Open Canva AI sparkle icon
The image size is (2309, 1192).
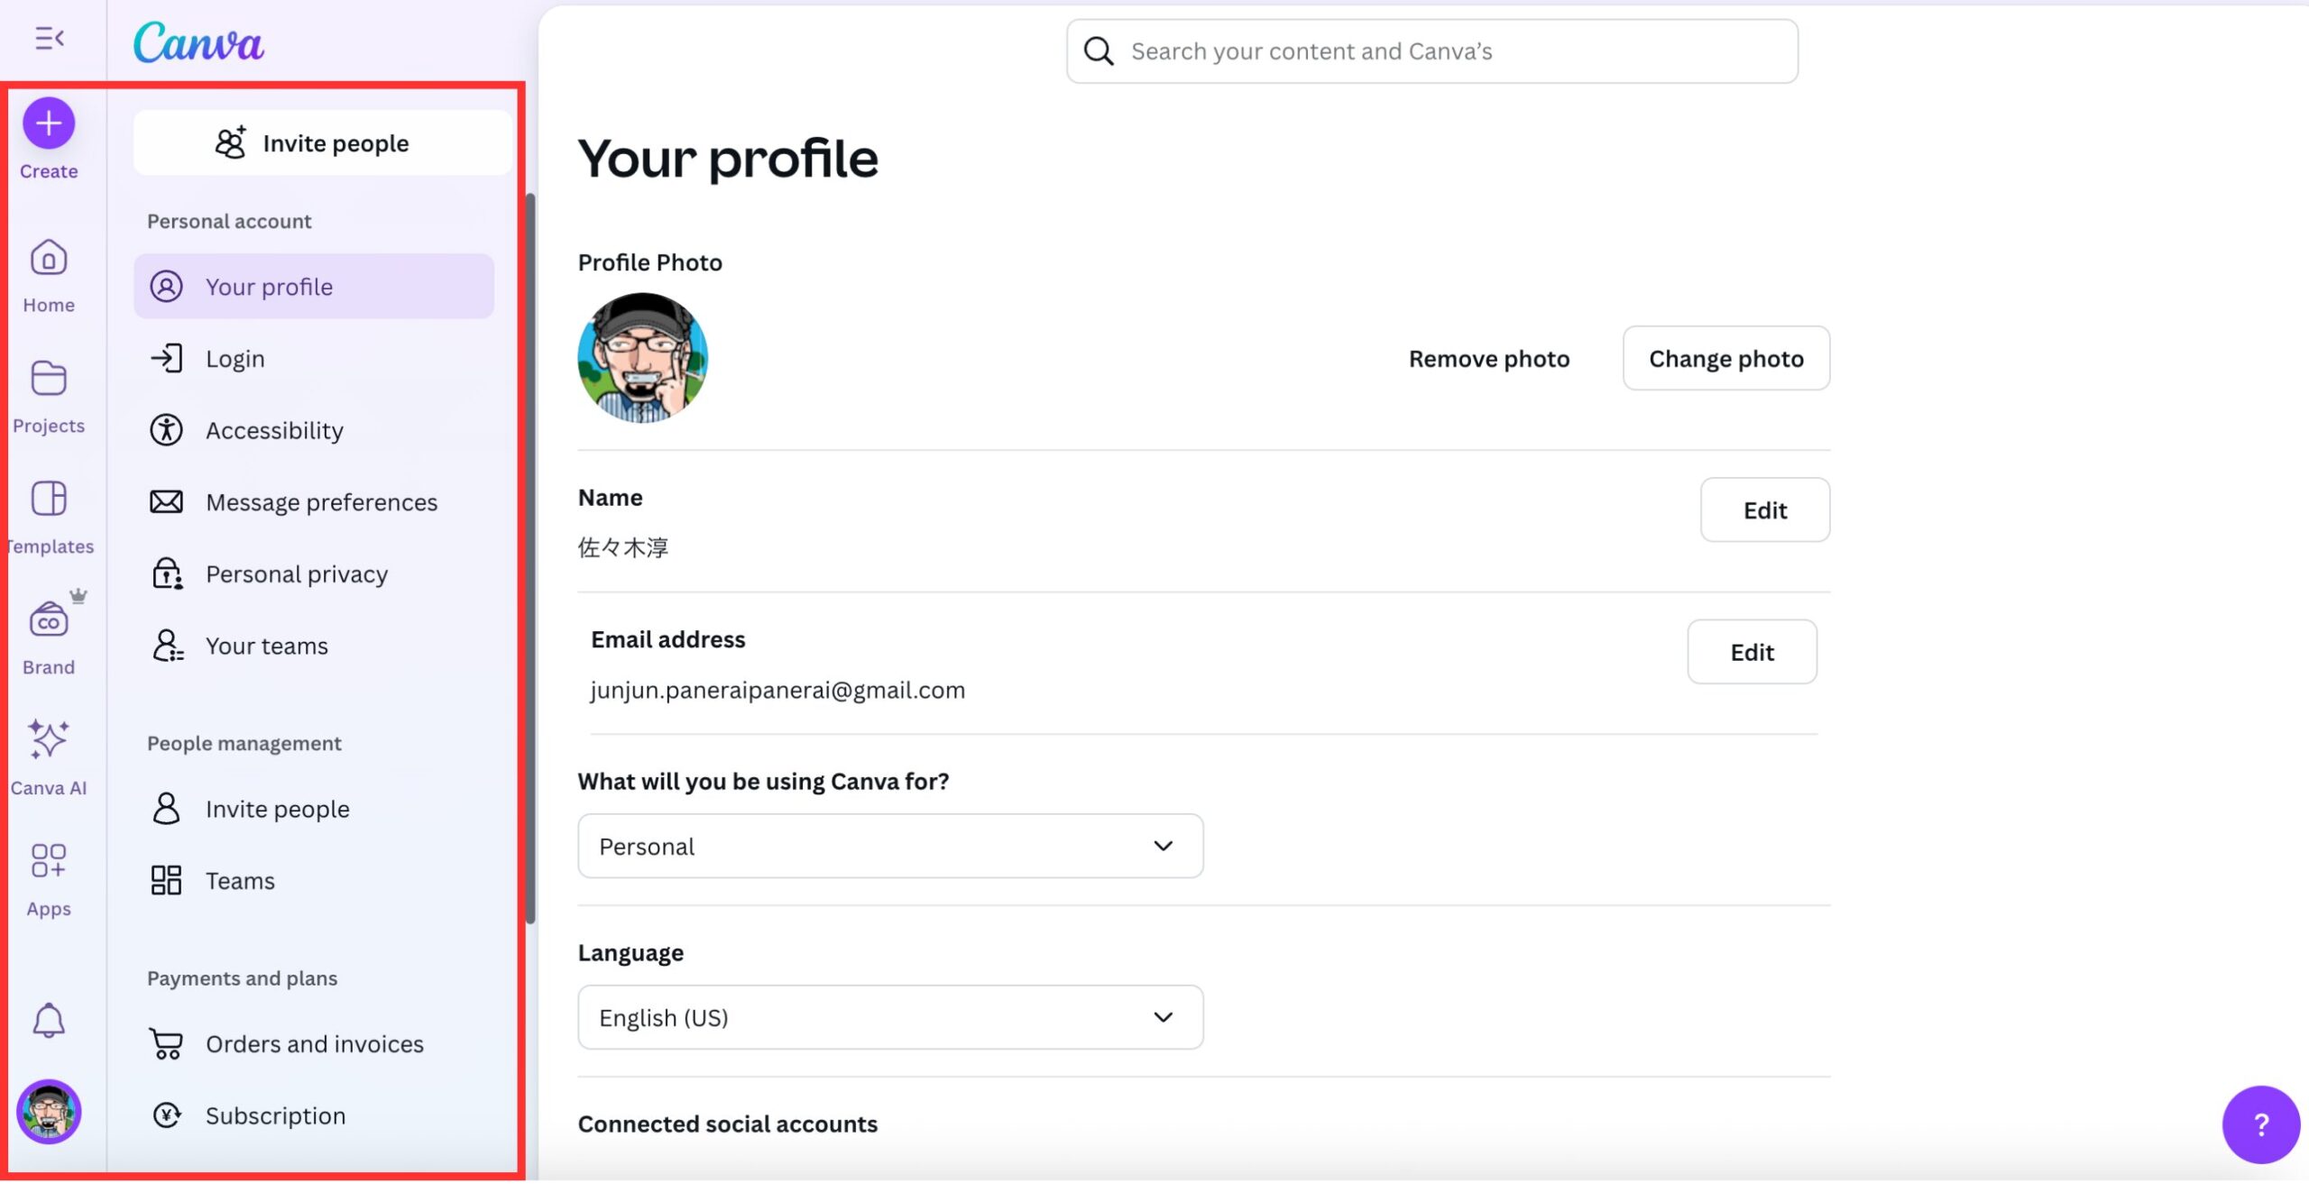click(x=49, y=739)
